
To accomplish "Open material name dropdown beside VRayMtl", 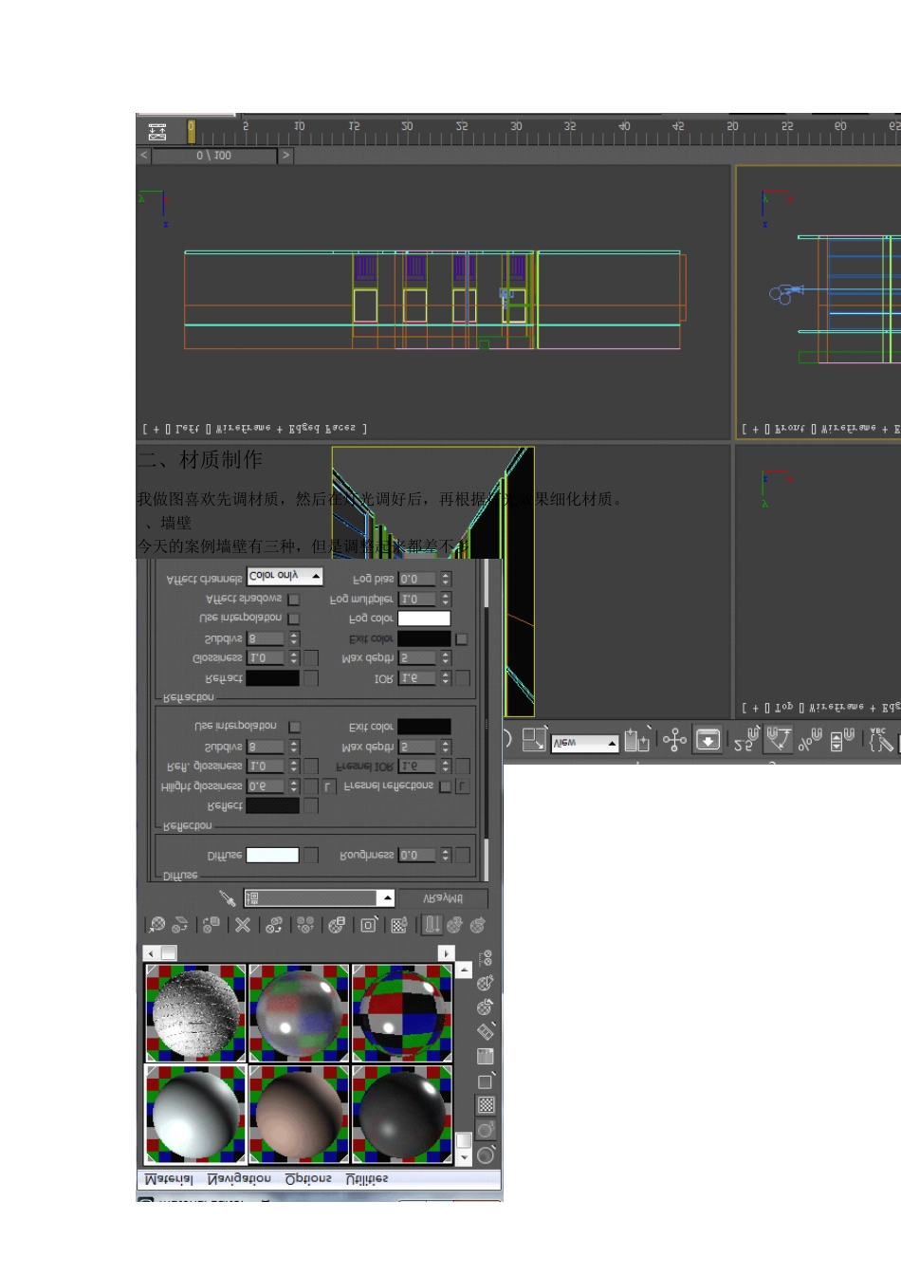I will pyautogui.click(x=319, y=897).
